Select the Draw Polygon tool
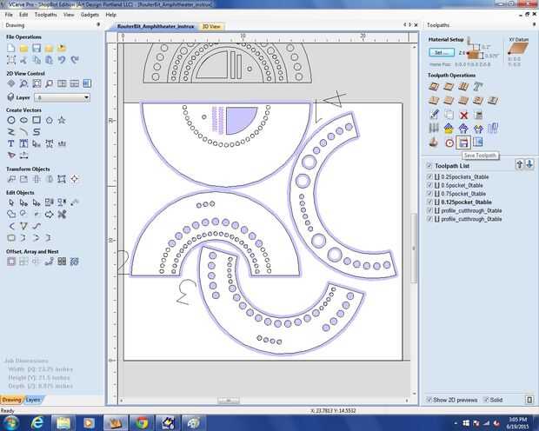 [x=50, y=120]
